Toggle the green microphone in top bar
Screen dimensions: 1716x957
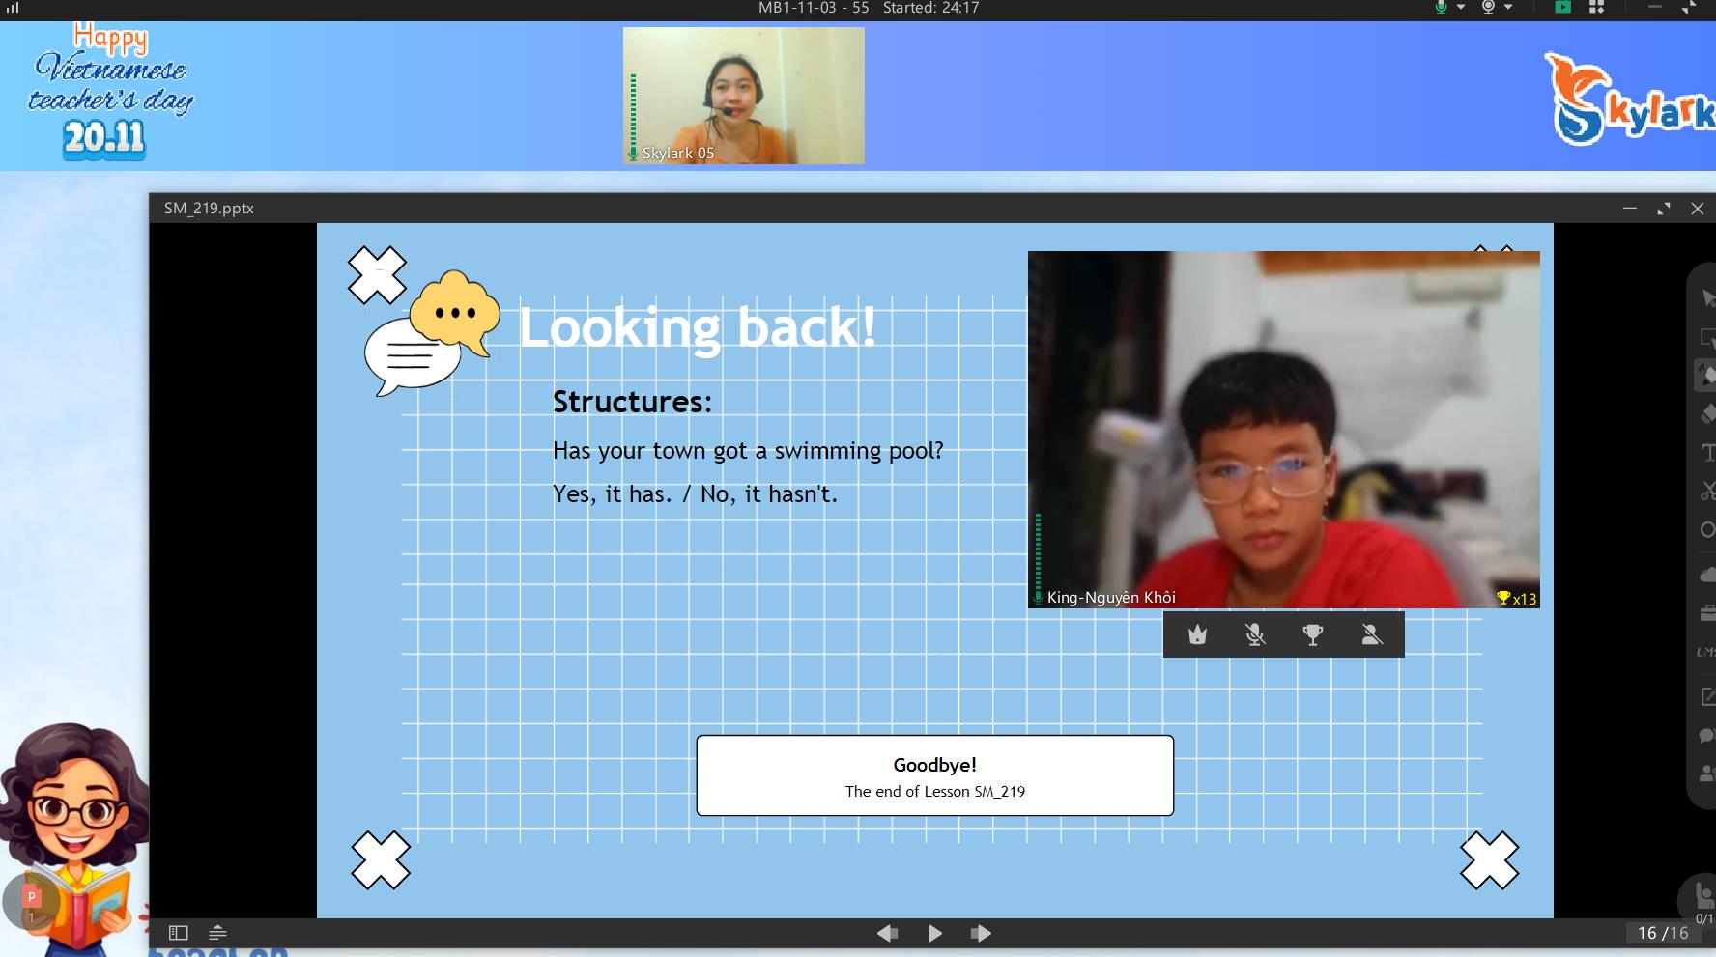(x=1441, y=8)
